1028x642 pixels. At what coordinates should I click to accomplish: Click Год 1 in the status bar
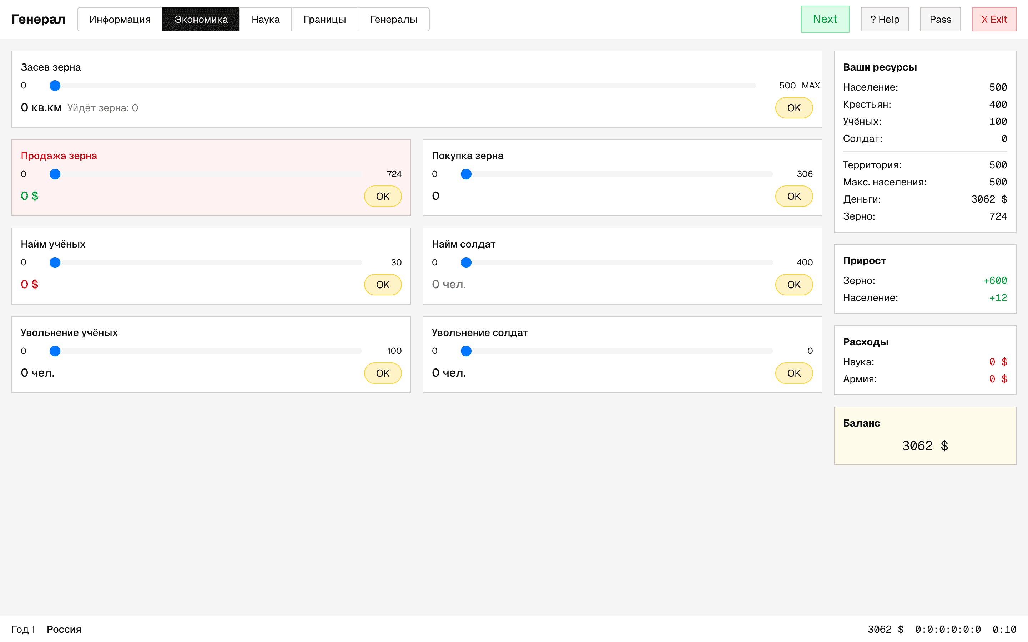pos(23,629)
